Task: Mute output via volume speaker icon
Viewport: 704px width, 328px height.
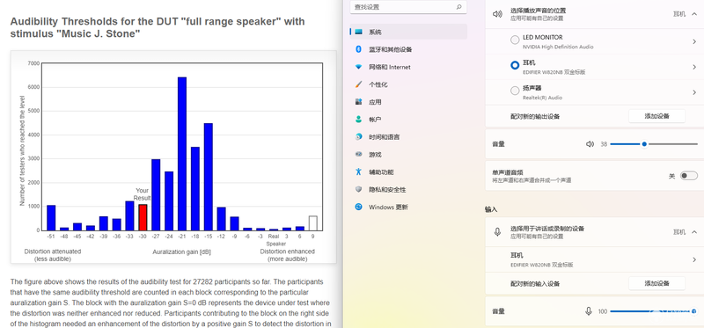Action: click(590, 144)
